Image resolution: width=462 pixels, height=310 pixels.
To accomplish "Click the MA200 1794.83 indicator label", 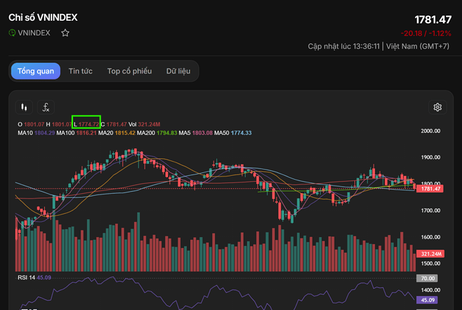I will (x=157, y=133).
